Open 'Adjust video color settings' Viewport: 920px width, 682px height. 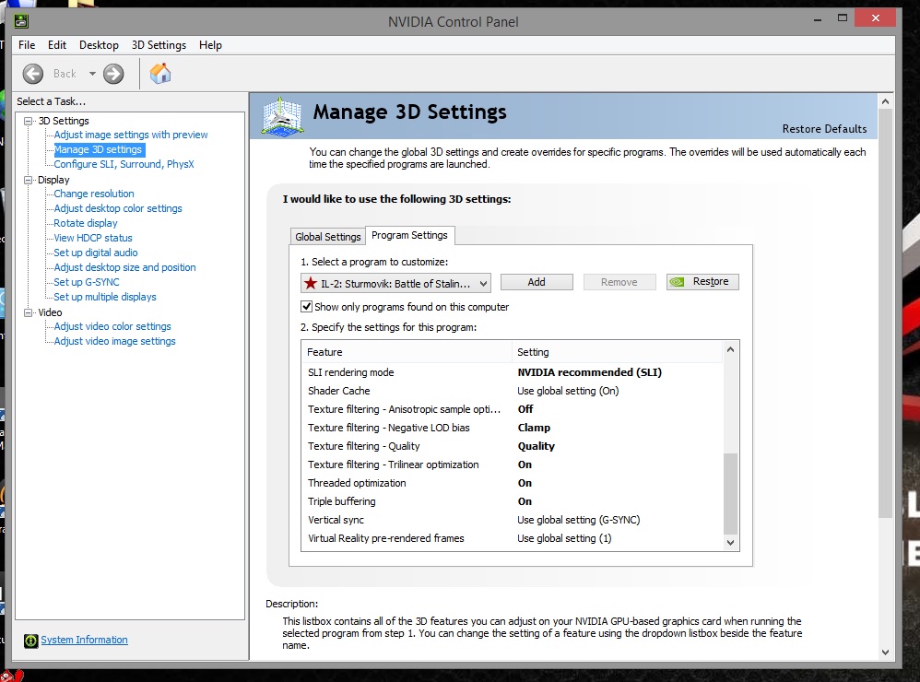[x=112, y=326]
